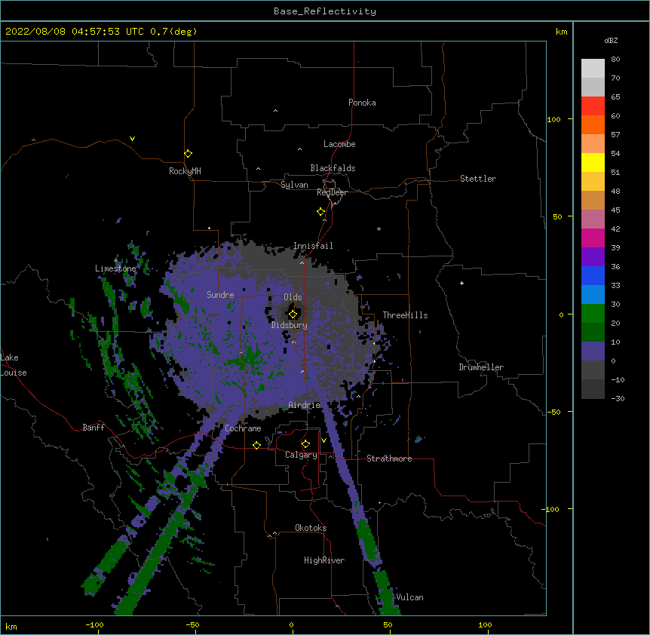This screenshot has width=650, height=635.
Task: Click the Drumheller label
Action: pos(481,367)
